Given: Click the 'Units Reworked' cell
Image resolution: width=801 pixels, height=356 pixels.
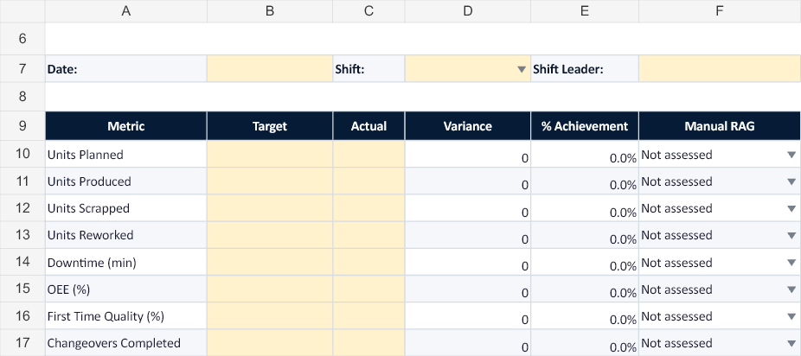Looking at the screenshot, I should pyautogui.click(x=125, y=235).
